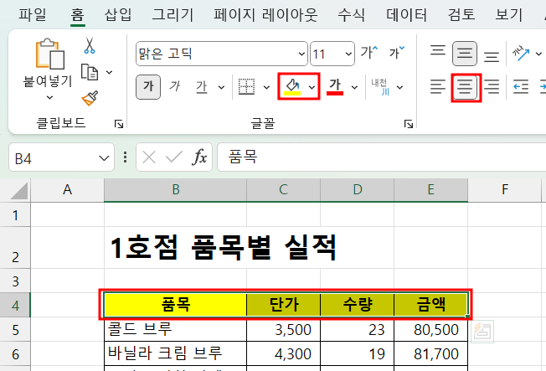This screenshot has height=371, width=546.
Task: Open font name combo box 맑은 고딕
Action: tap(221, 54)
